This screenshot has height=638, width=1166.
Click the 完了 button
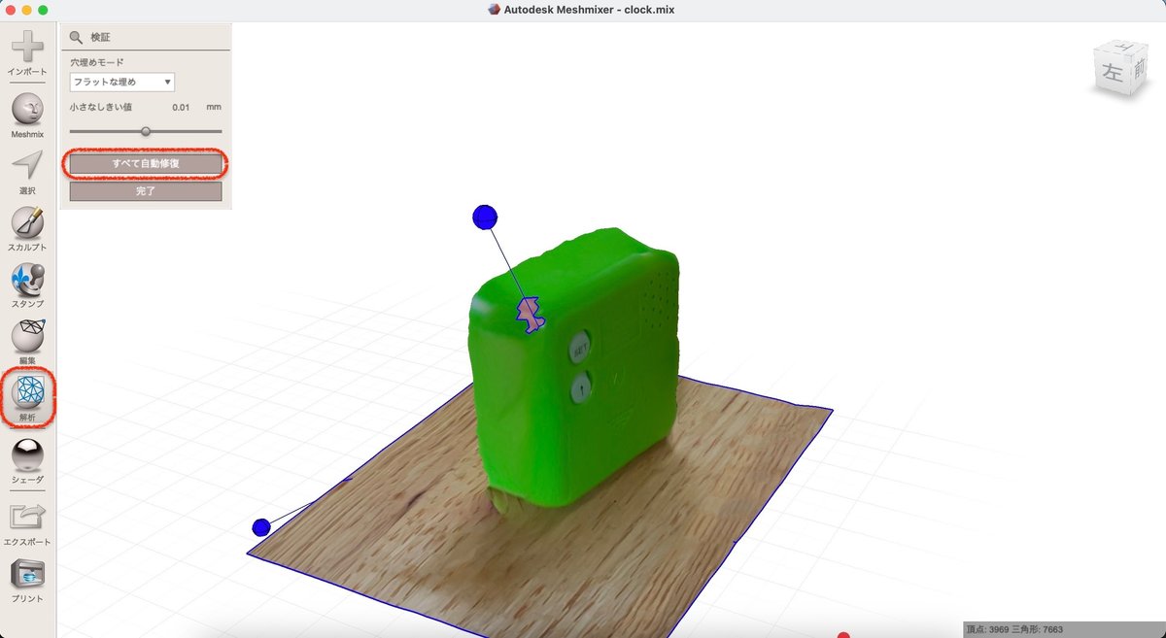pyautogui.click(x=146, y=191)
